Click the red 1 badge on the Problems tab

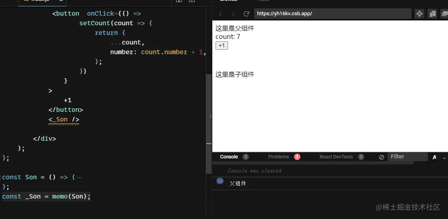pyautogui.click(x=297, y=157)
